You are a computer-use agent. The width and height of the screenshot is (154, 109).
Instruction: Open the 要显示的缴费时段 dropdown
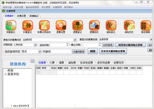(x=75, y=40)
